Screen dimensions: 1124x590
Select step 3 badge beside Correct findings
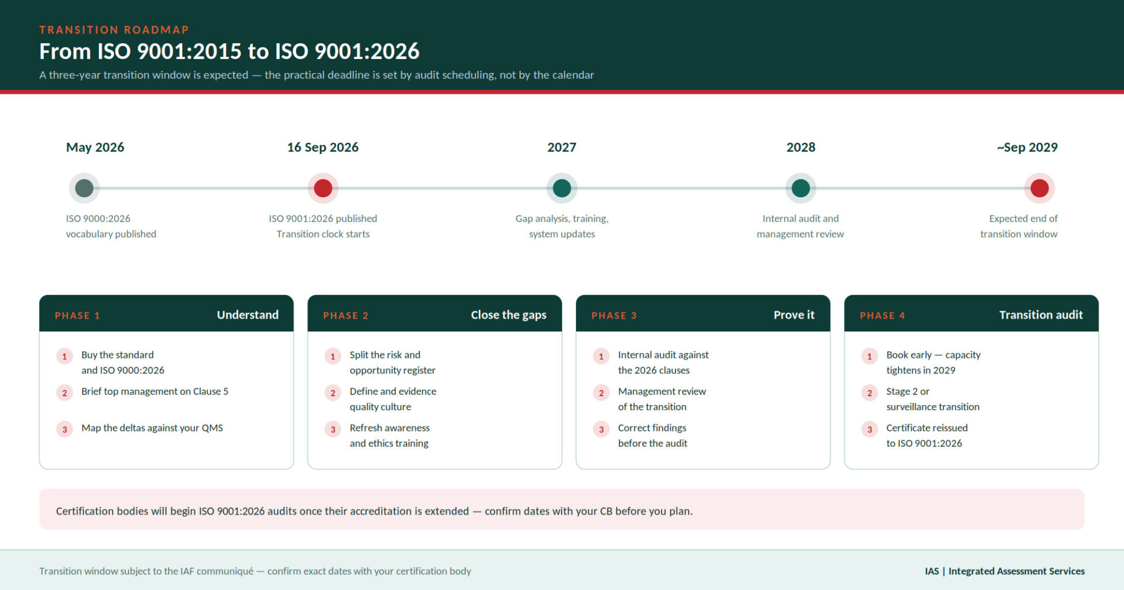pos(601,429)
